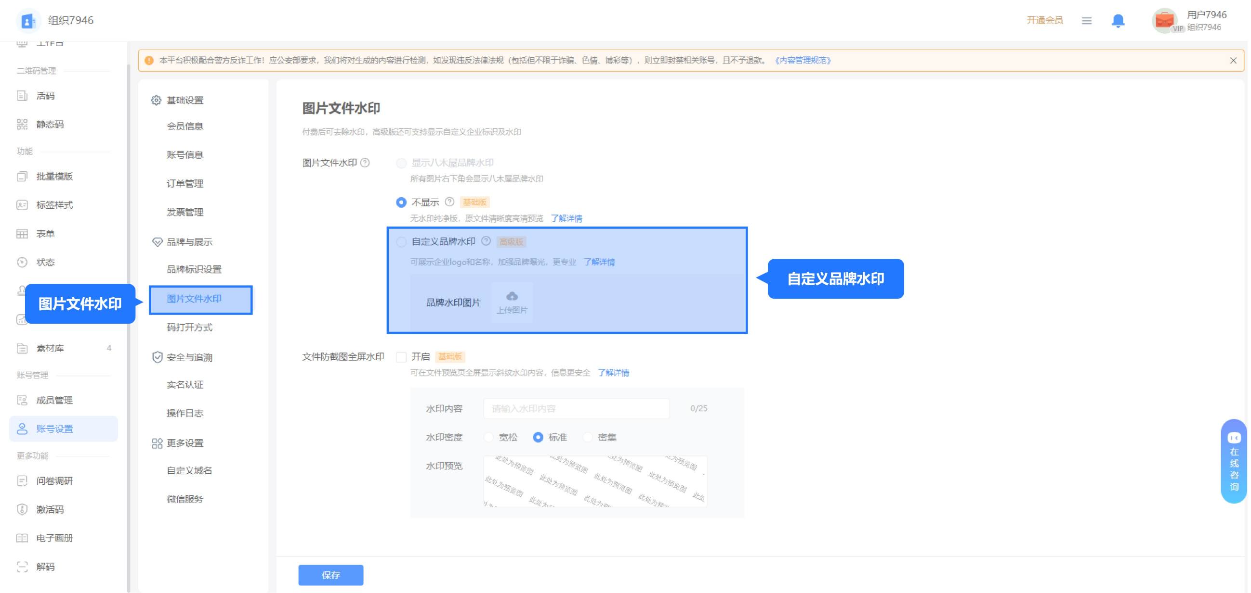Click the 基础版 badge beside 不显示

[474, 202]
